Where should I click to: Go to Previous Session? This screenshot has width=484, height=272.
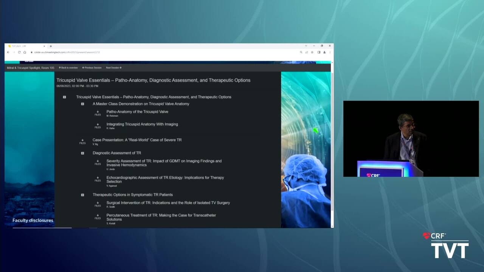click(x=92, y=68)
